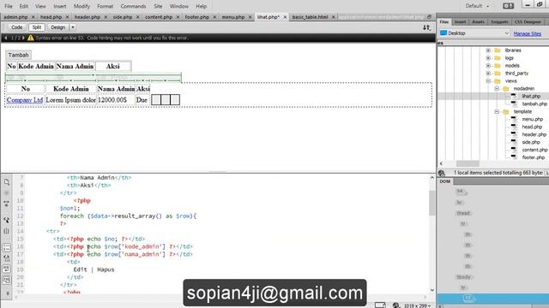Select the template folder icon
This screenshot has height=308, width=549.
click(506, 112)
